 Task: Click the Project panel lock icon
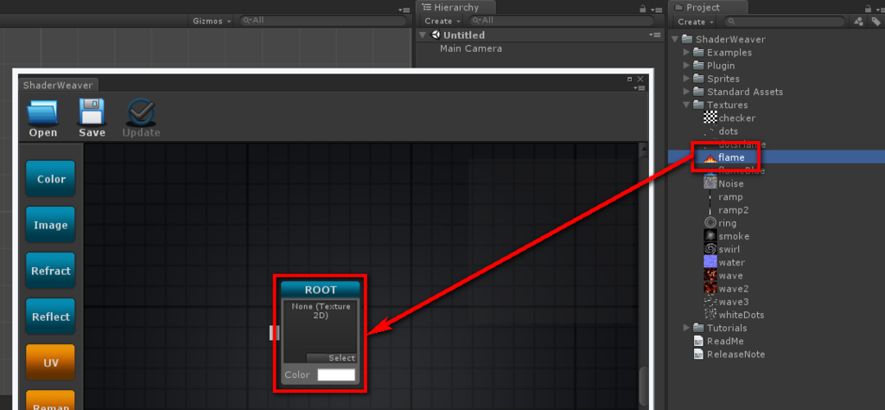pyautogui.click(x=868, y=9)
